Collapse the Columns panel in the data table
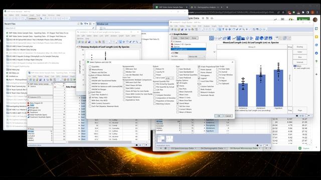This screenshot has height=180, width=321. coord(29,97)
